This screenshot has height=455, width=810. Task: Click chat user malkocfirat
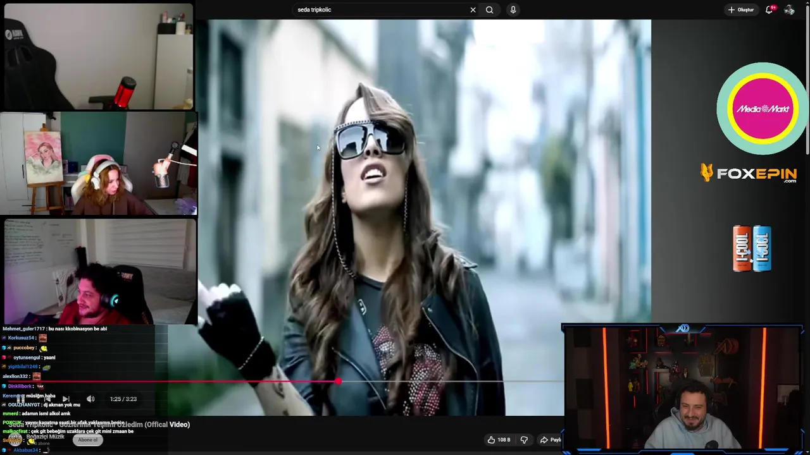point(15,432)
